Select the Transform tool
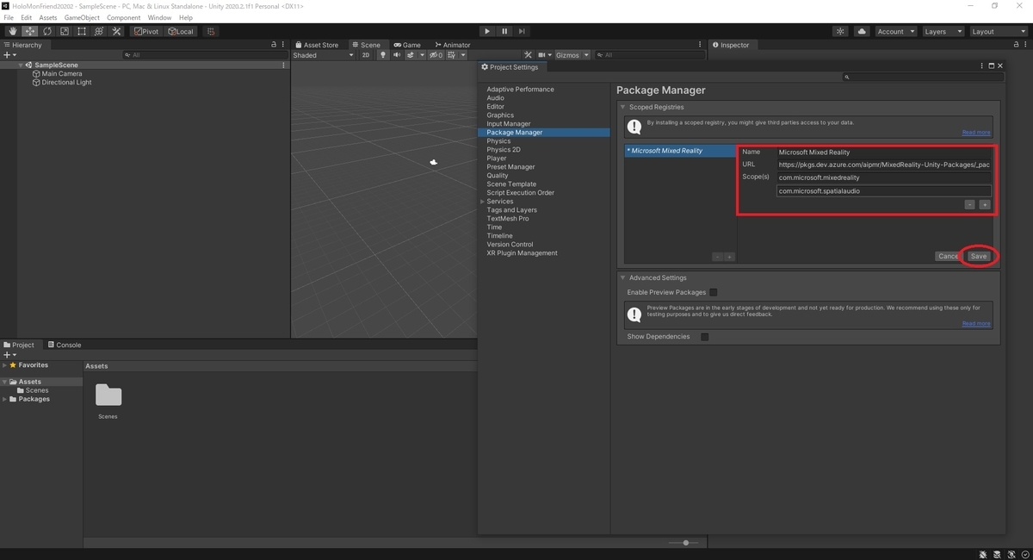Image resolution: width=1033 pixels, height=560 pixels. click(99, 31)
